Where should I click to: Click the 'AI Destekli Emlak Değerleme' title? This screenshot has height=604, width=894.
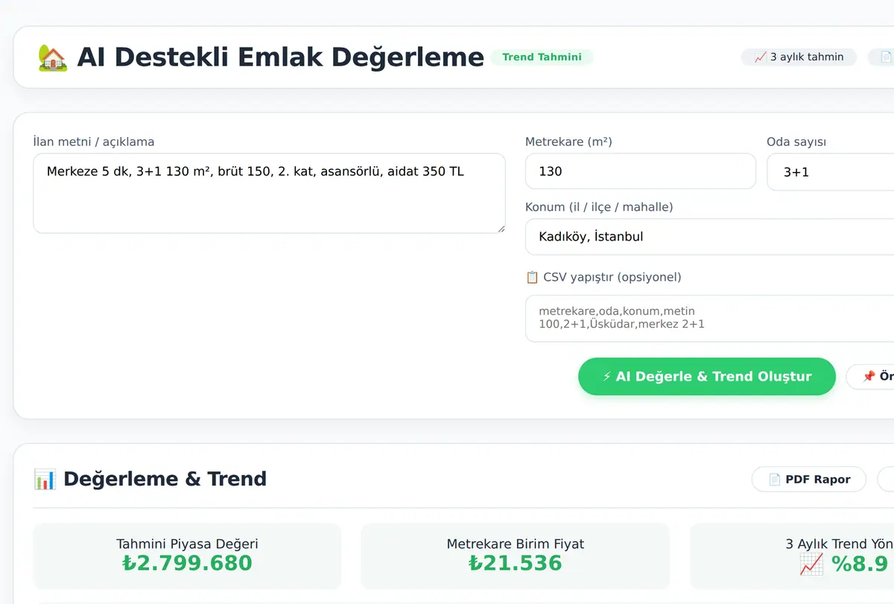point(280,57)
